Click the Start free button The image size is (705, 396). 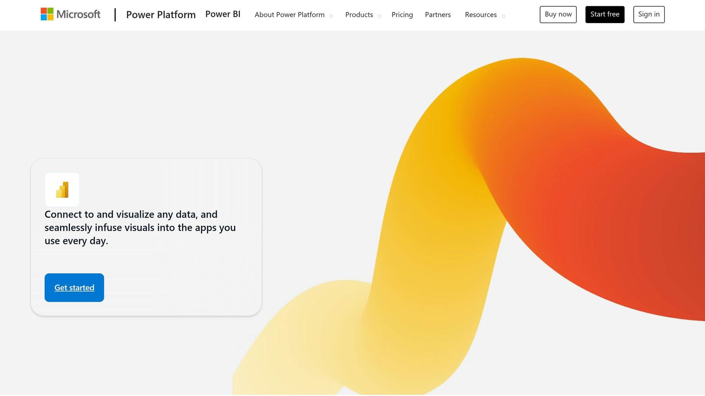(x=604, y=14)
